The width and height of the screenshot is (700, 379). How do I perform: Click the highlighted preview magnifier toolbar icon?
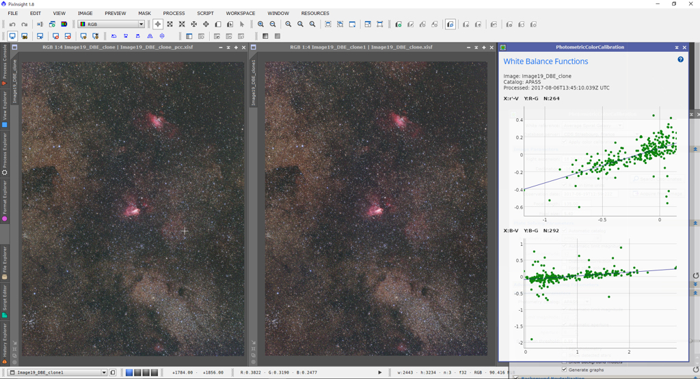(x=450, y=25)
